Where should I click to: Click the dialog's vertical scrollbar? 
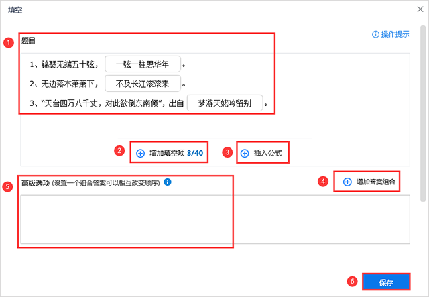coord(423,114)
